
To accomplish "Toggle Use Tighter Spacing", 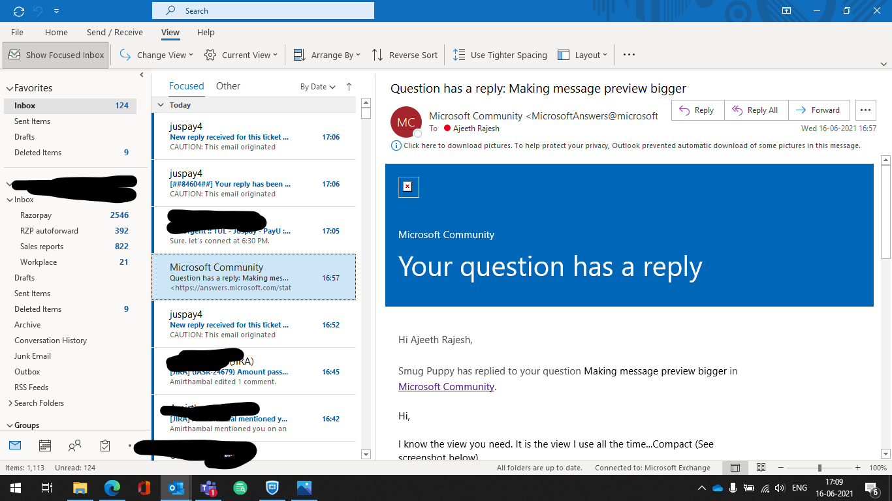I will point(500,55).
